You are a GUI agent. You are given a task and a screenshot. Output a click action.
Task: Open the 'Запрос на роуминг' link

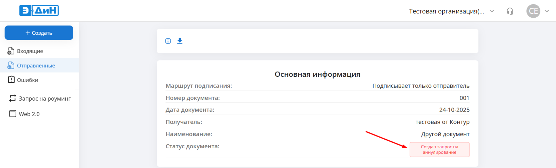[45, 99]
